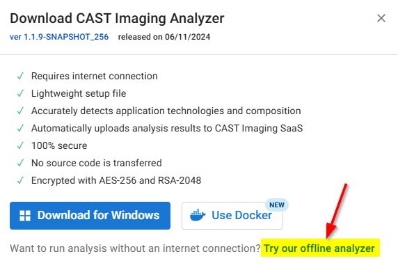Click the Windows logo icon
Image resolution: width=398 pixels, height=263 pixels.
tap(25, 216)
